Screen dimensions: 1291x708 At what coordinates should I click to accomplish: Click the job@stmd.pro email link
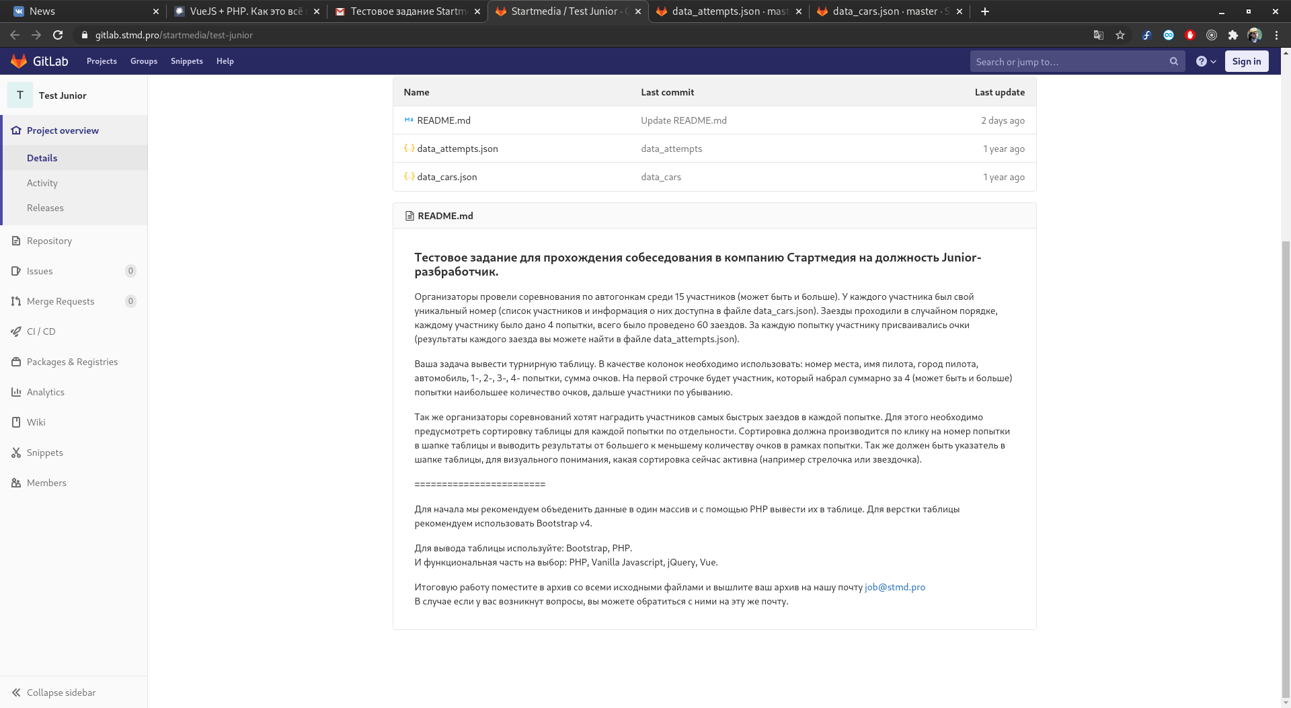pos(895,587)
